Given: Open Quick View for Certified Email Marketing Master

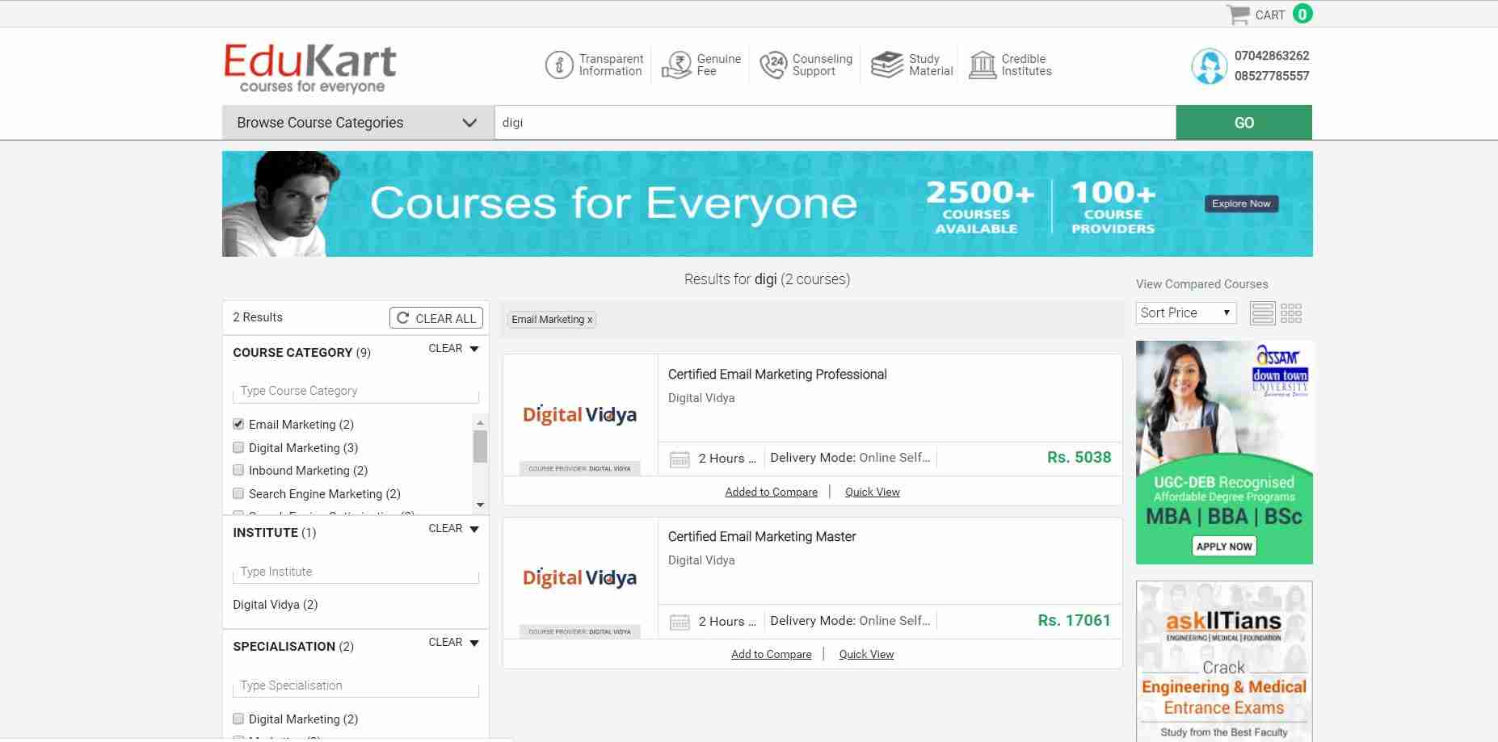Looking at the screenshot, I should pos(865,654).
